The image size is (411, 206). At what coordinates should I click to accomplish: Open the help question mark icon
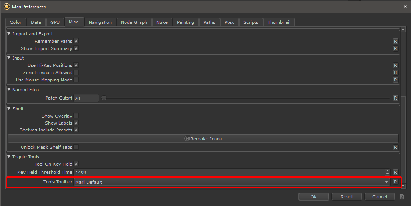pos(402,197)
